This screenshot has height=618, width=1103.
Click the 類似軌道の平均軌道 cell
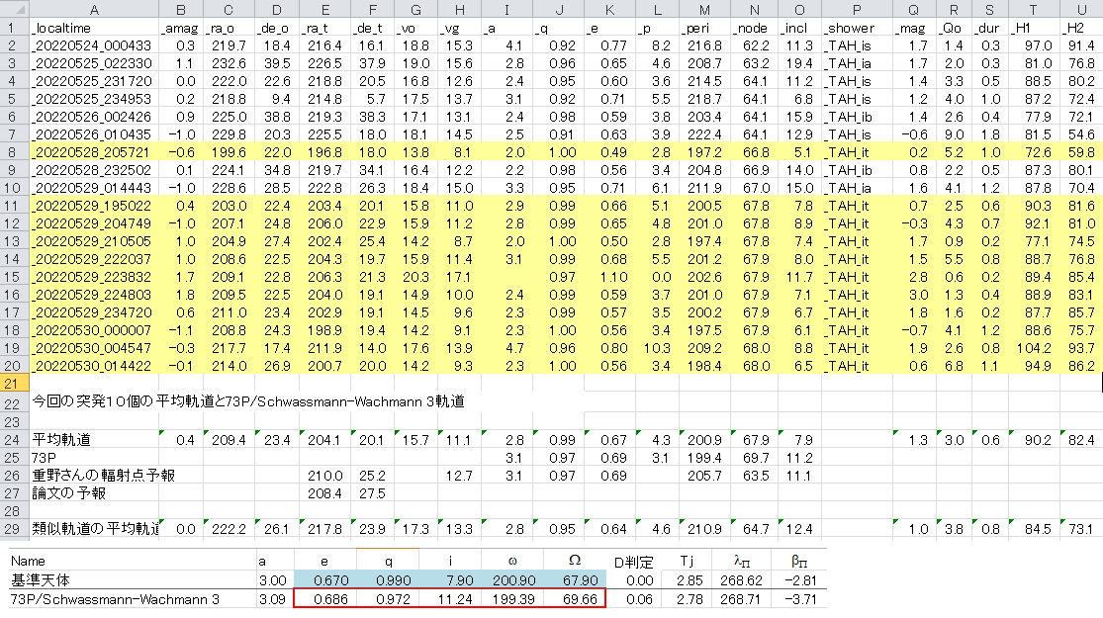(x=94, y=528)
